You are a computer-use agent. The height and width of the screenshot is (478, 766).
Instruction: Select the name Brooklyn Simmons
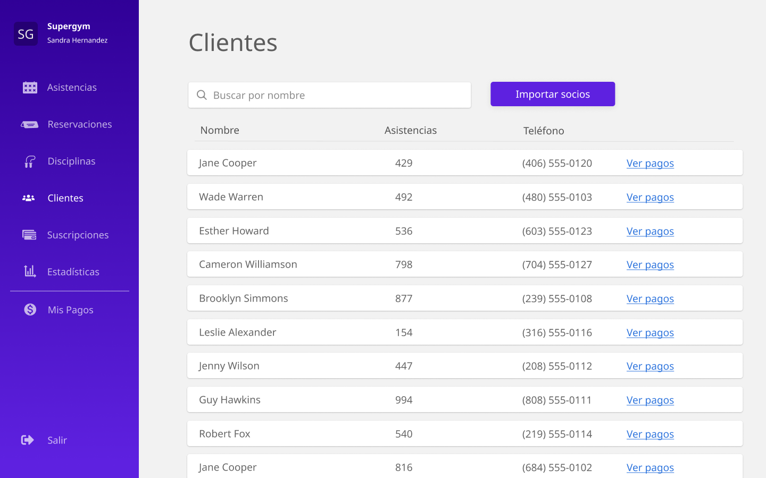(244, 298)
